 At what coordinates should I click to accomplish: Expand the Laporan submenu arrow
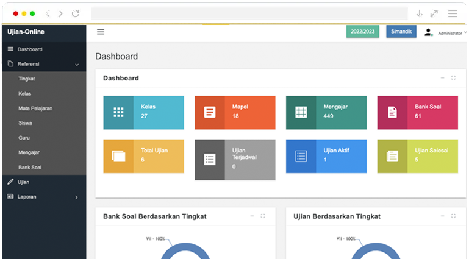click(77, 197)
